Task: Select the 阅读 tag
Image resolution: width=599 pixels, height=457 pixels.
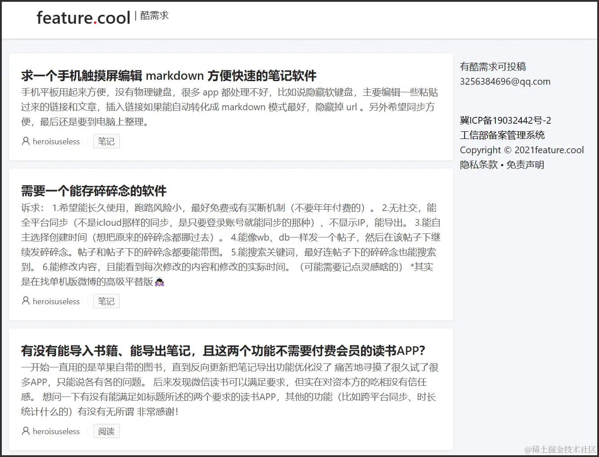Action: (106, 431)
